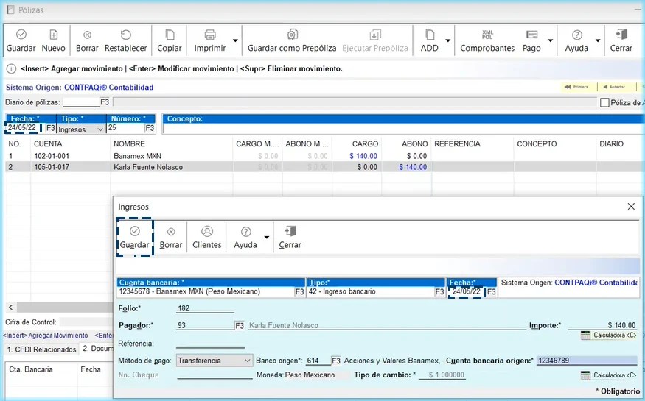Click Cuenta bancaria origen field 12346789
Image resolution: width=645 pixels, height=401 pixels.
point(587,361)
